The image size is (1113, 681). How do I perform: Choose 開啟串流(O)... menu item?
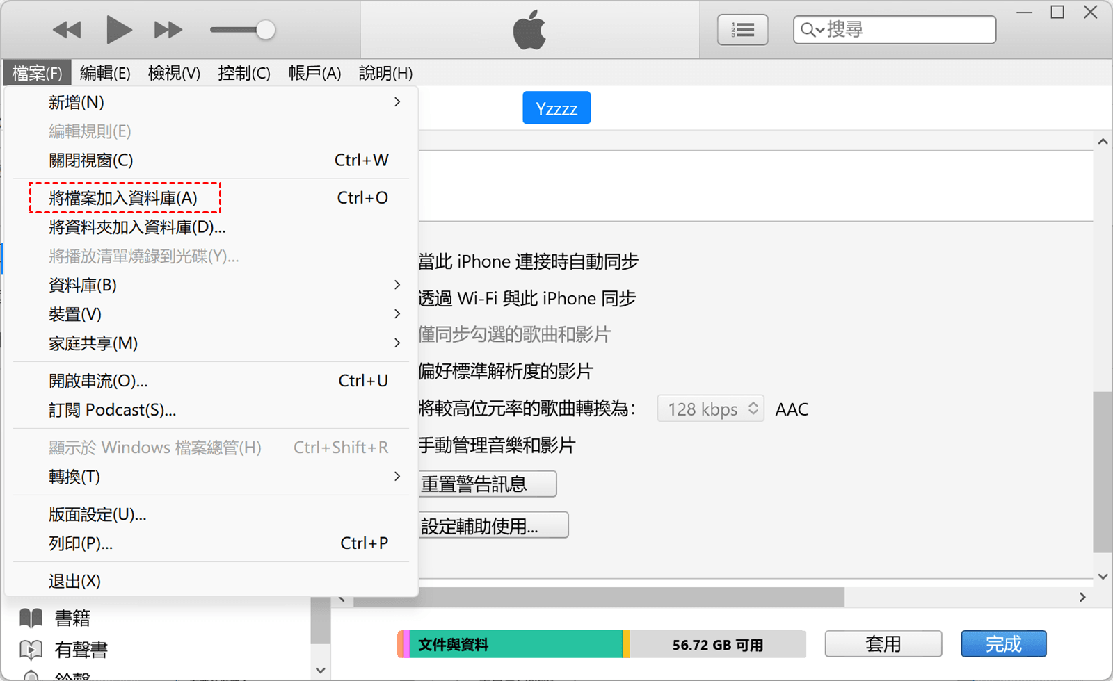[211, 381]
